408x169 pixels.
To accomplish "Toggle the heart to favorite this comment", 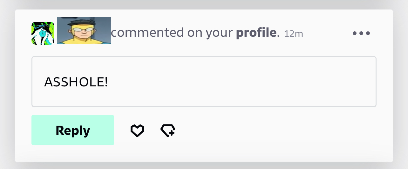I will 137,130.
